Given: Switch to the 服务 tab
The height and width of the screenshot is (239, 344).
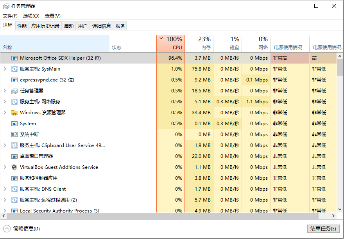Looking at the screenshot, I should [x=120, y=26].
